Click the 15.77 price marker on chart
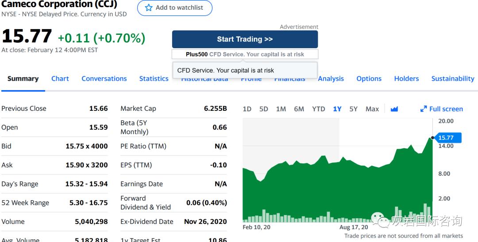This screenshot has width=478, height=242. (447, 138)
